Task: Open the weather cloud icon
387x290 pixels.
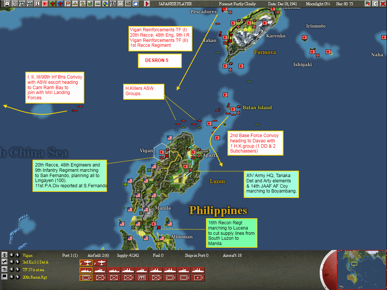Action: [x=136, y=4]
